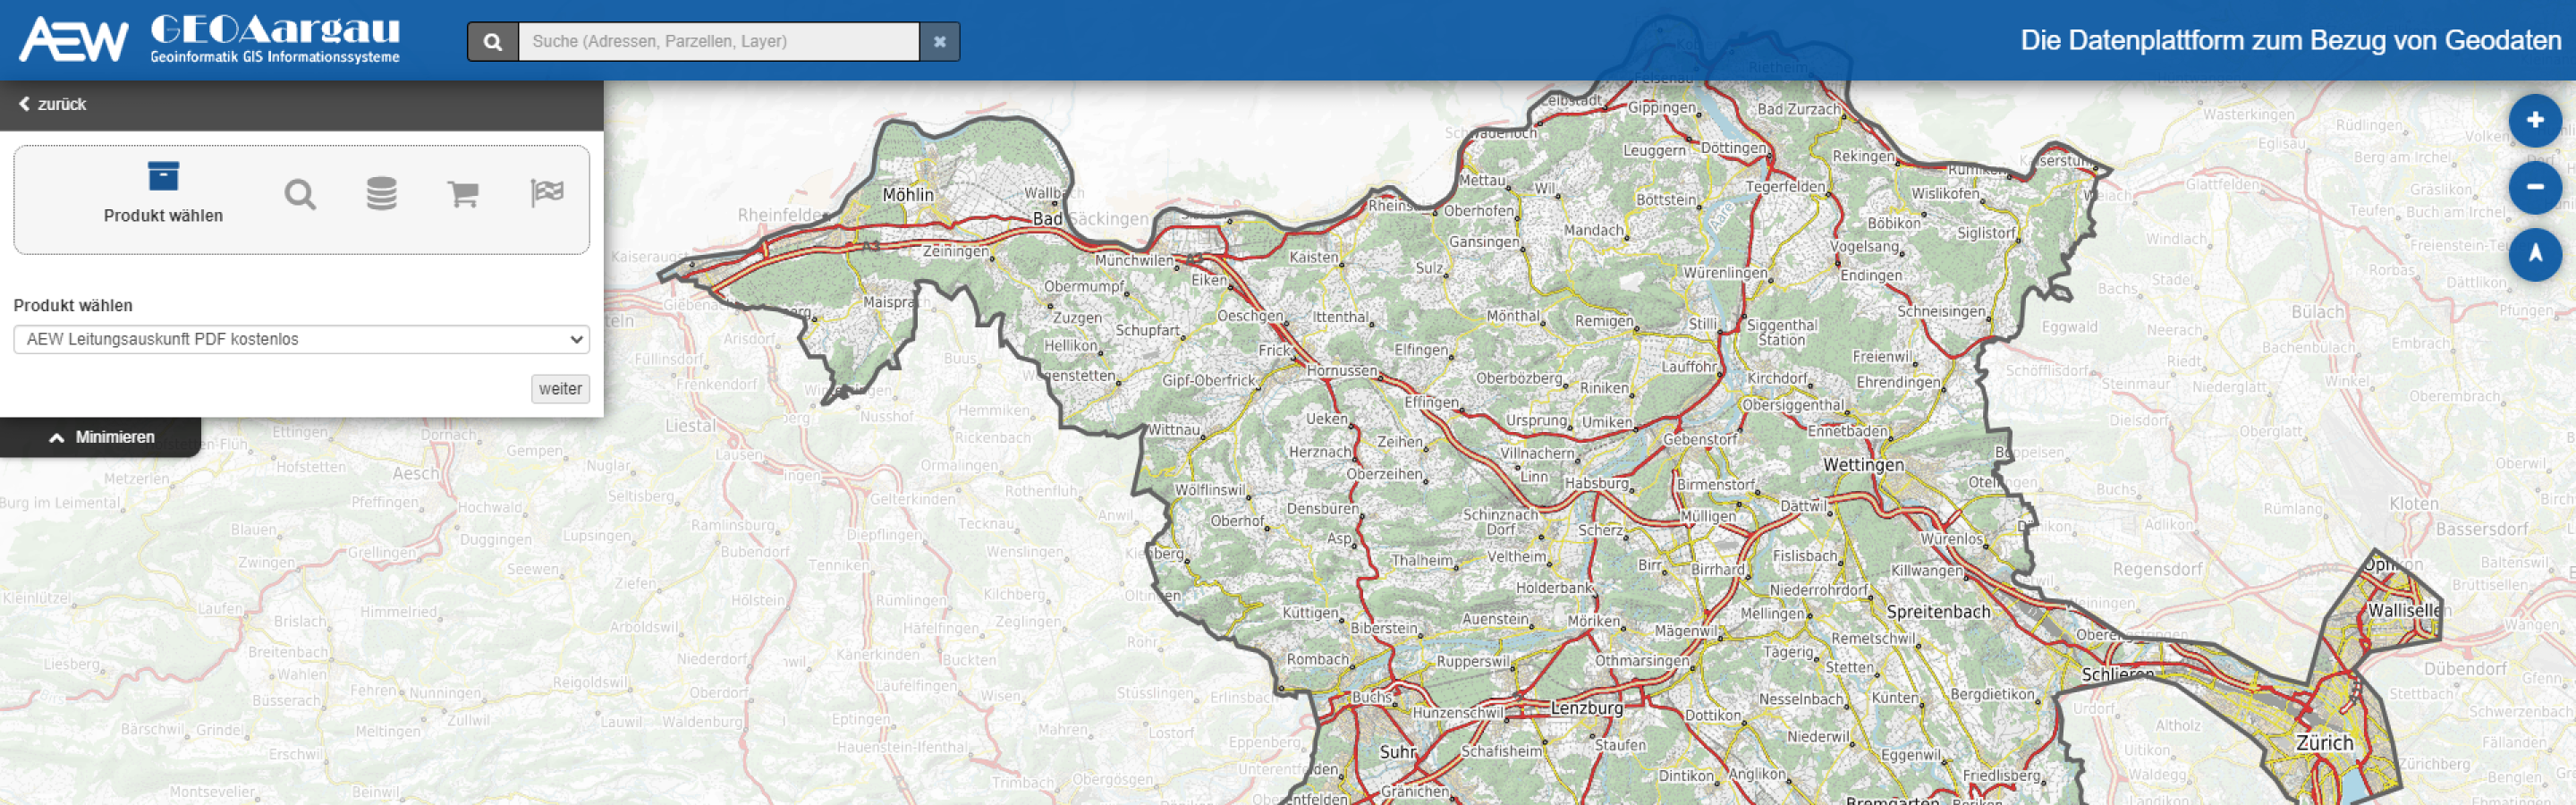2576x805 pixels.
Task: Open the magnifier search step in wizard
Action: click(x=300, y=194)
